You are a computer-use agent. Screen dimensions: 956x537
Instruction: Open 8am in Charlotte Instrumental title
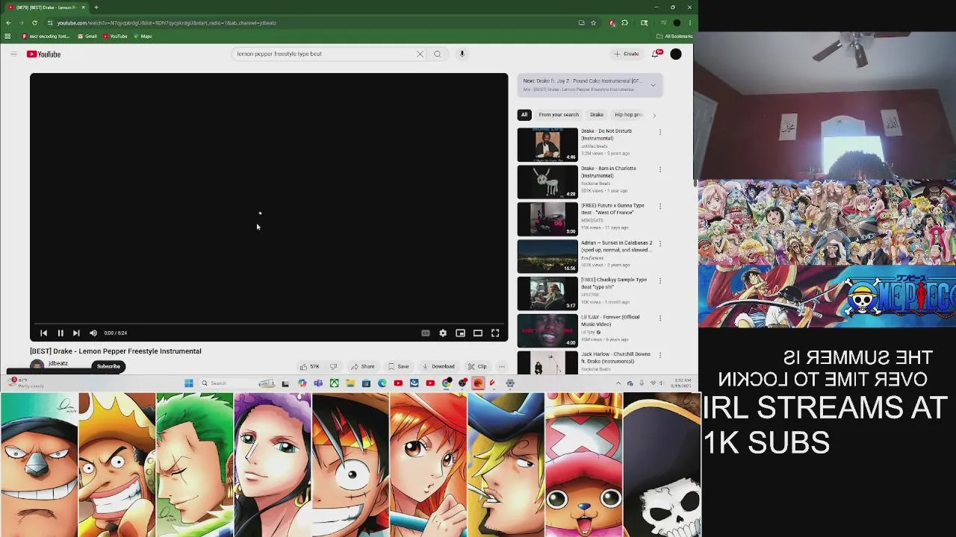(609, 172)
